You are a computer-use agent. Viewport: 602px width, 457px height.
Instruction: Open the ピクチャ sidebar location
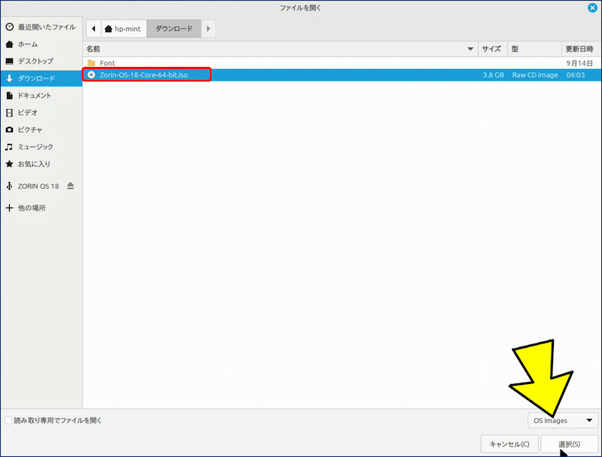click(x=29, y=130)
